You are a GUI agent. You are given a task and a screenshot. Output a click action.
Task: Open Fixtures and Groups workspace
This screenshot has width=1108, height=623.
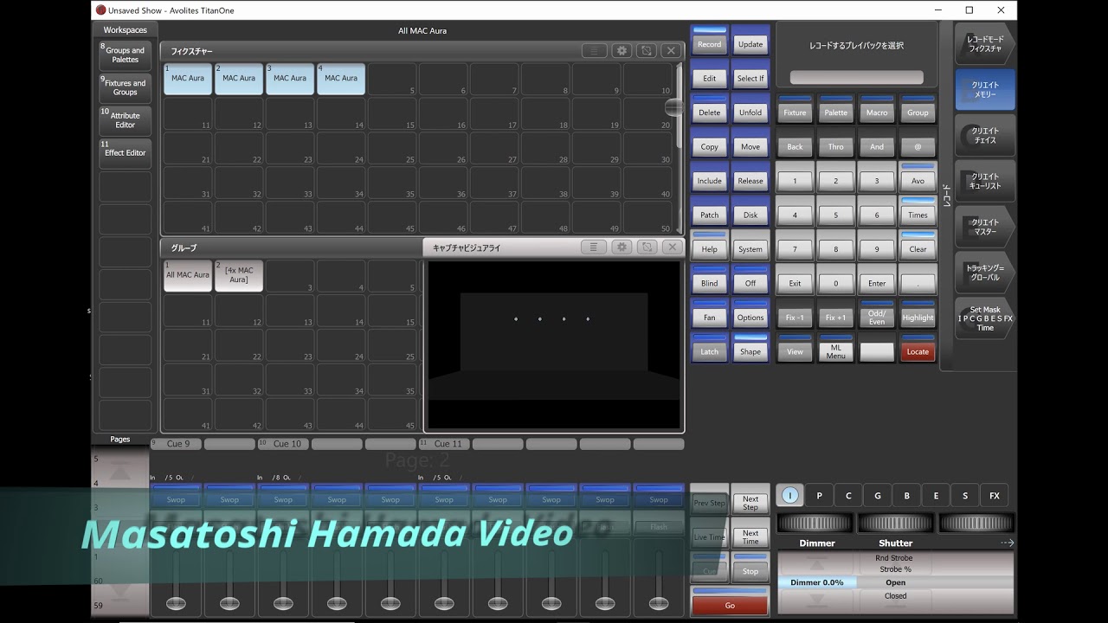tap(125, 88)
